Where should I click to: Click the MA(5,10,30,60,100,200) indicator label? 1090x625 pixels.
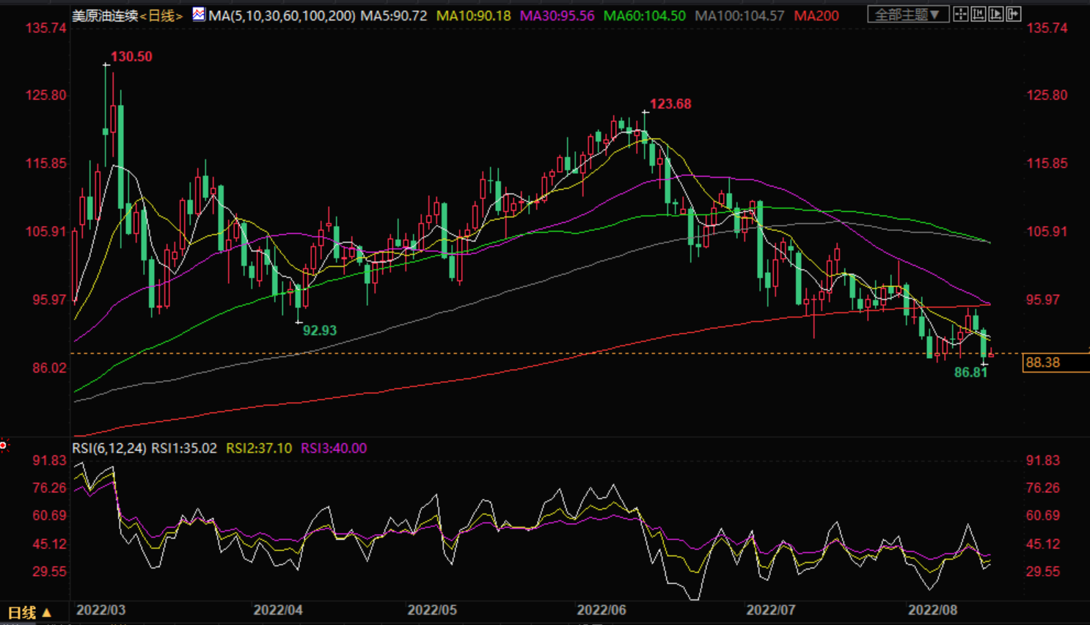[x=282, y=15]
